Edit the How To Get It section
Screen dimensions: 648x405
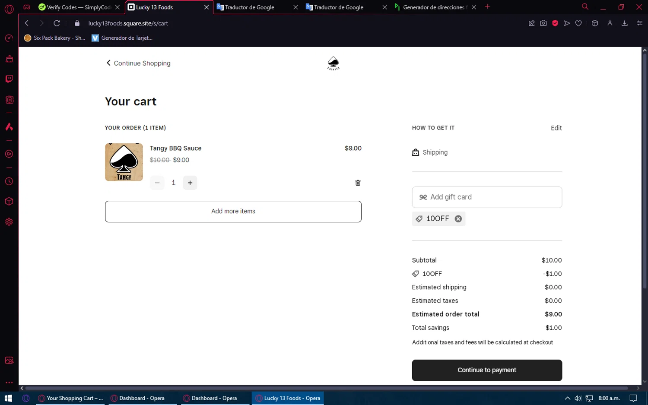click(556, 128)
